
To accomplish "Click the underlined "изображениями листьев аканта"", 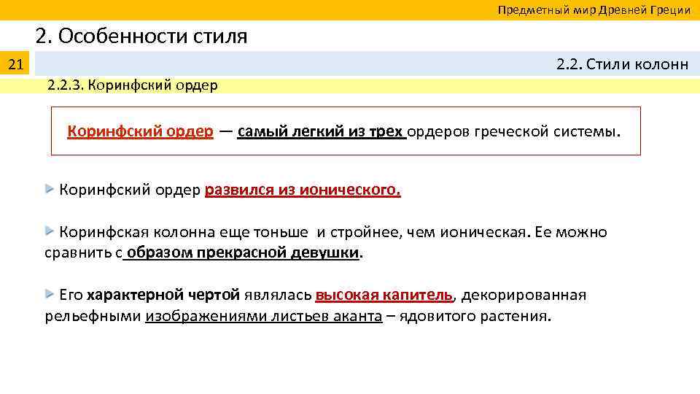I will point(264,316).
